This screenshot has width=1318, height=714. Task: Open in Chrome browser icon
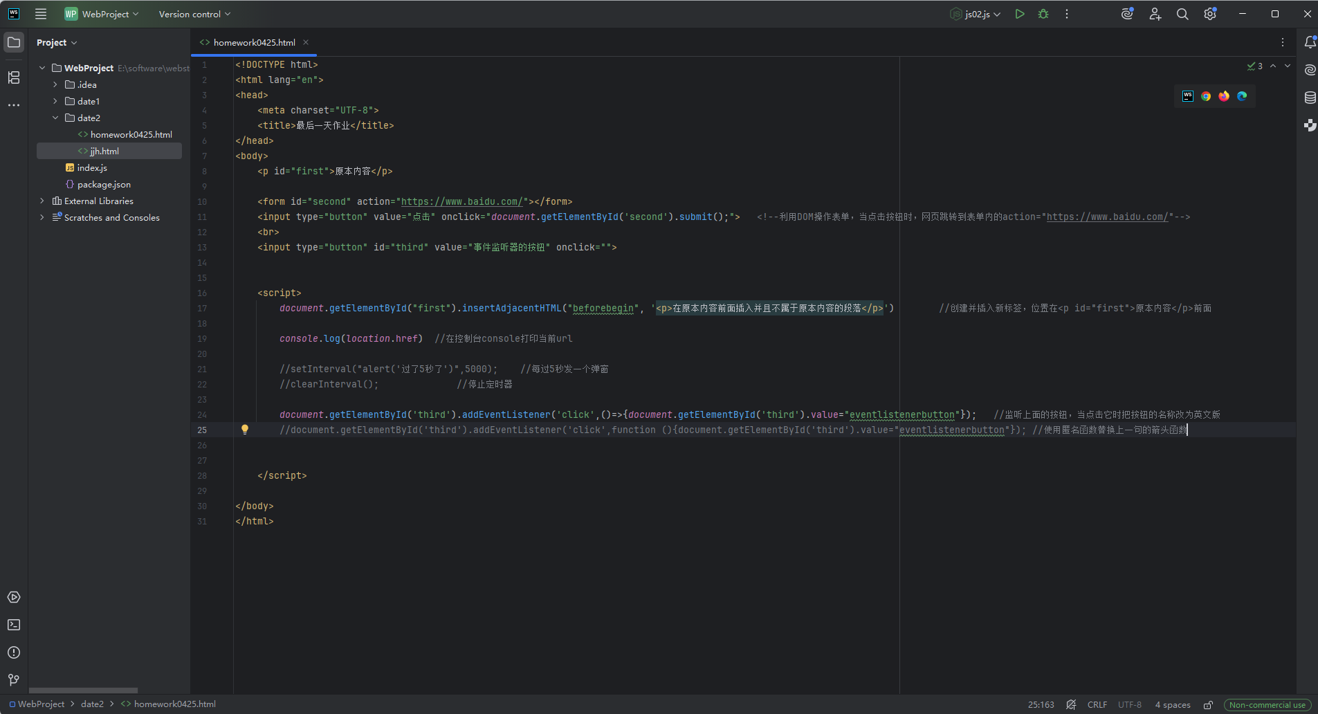pyautogui.click(x=1206, y=96)
